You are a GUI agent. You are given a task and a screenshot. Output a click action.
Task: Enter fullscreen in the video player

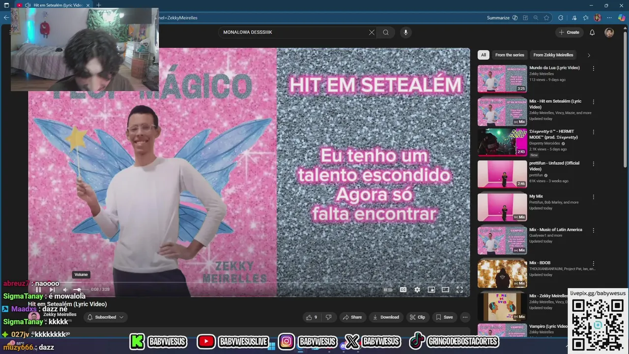(x=459, y=290)
